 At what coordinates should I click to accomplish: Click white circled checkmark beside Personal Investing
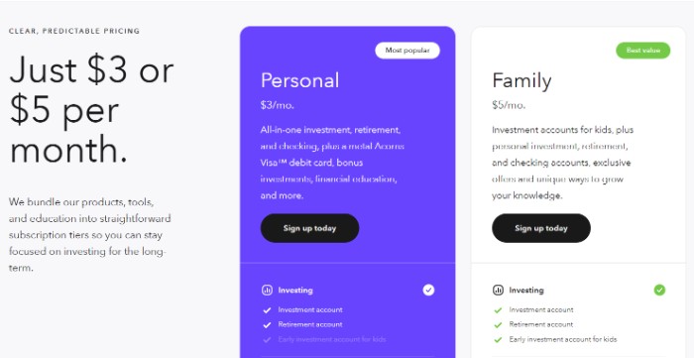pyautogui.click(x=428, y=290)
